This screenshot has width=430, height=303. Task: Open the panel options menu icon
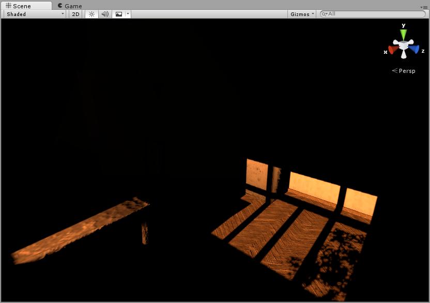pos(423,7)
